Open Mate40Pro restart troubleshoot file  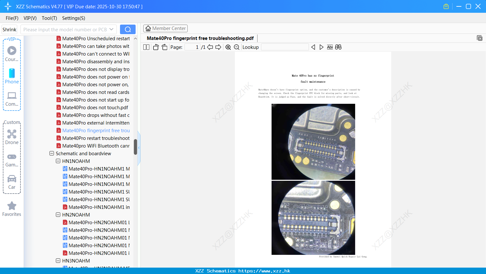93,138
